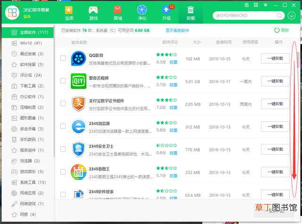Viewport: 302px width, 224px height.
Task: Open the 升级 upgrade arrow tab
Action: tap(167, 13)
